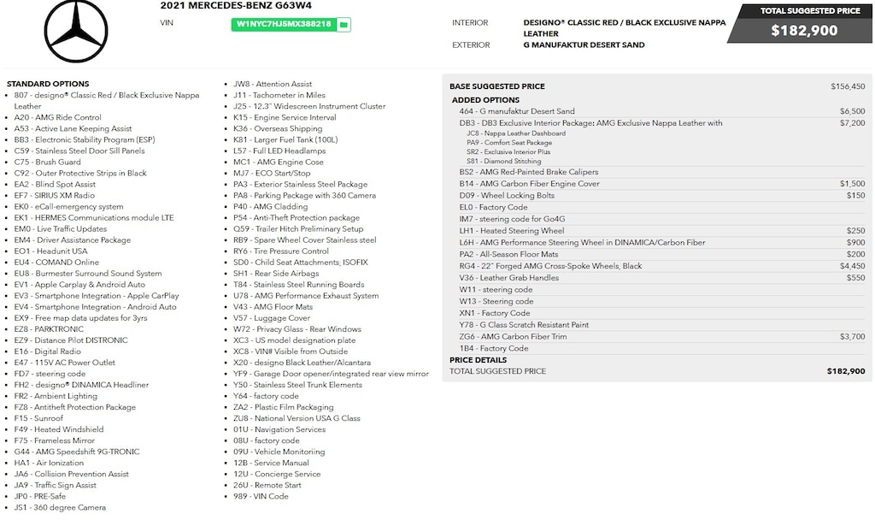875x520 pixels.
Task: Select the AMG Performance Exhaust System item
Action: tap(306, 296)
